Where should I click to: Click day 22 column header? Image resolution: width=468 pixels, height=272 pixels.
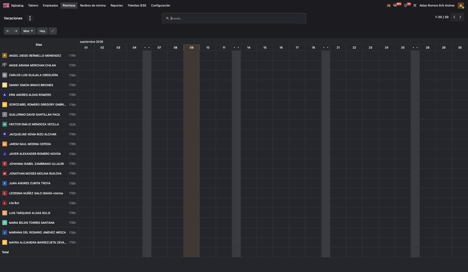354,48
